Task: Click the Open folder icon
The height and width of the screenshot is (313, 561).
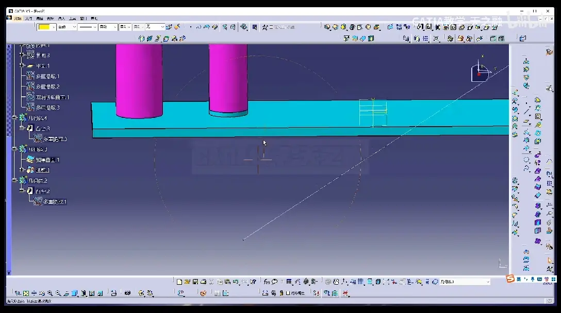Action: coord(187,282)
